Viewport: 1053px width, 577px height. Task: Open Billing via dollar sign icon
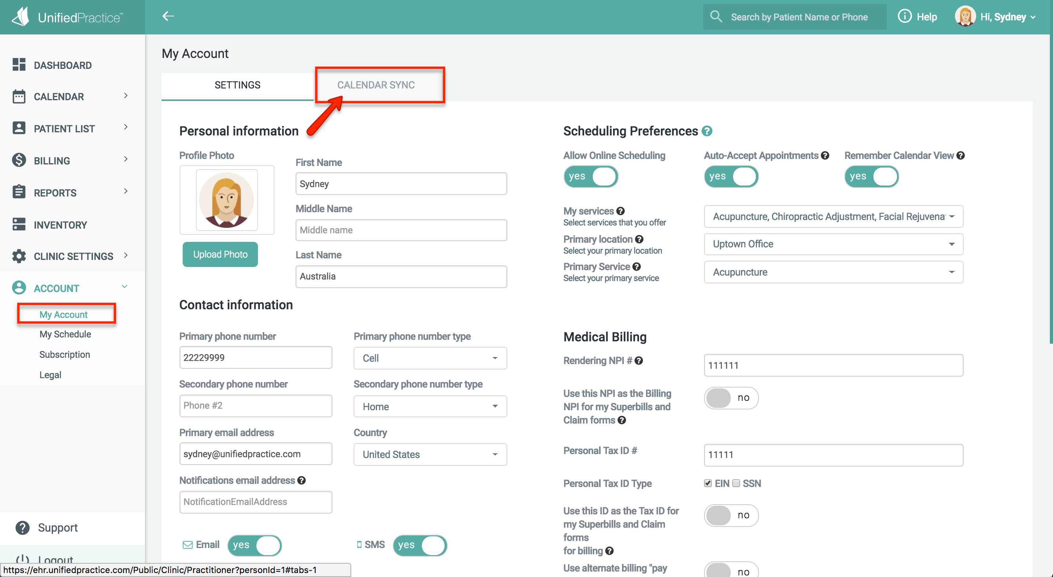tap(19, 160)
